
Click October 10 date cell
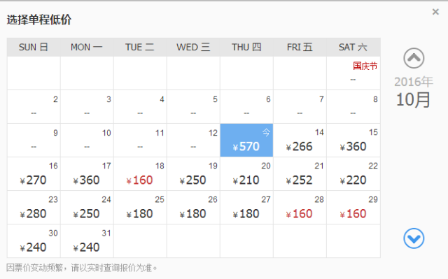pos(87,140)
